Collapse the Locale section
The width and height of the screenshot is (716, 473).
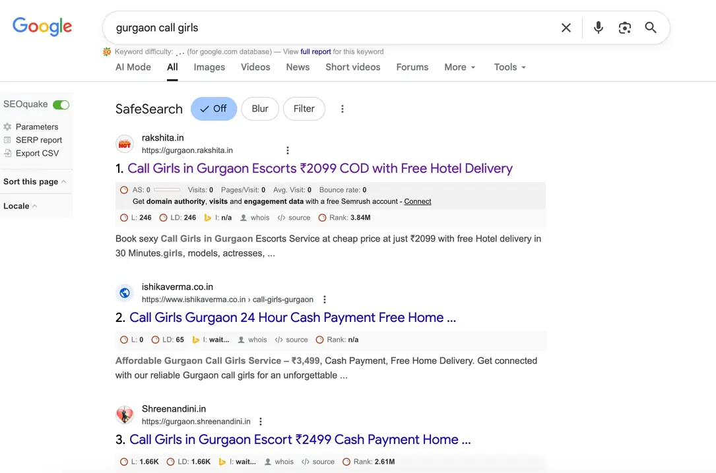point(20,206)
